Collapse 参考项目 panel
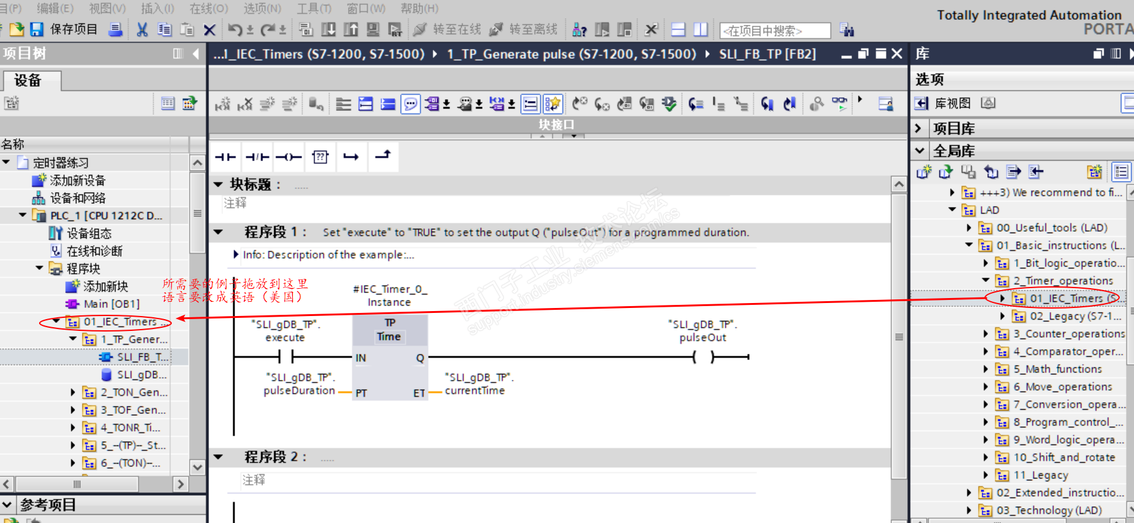1134x523 pixels. (7, 505)
